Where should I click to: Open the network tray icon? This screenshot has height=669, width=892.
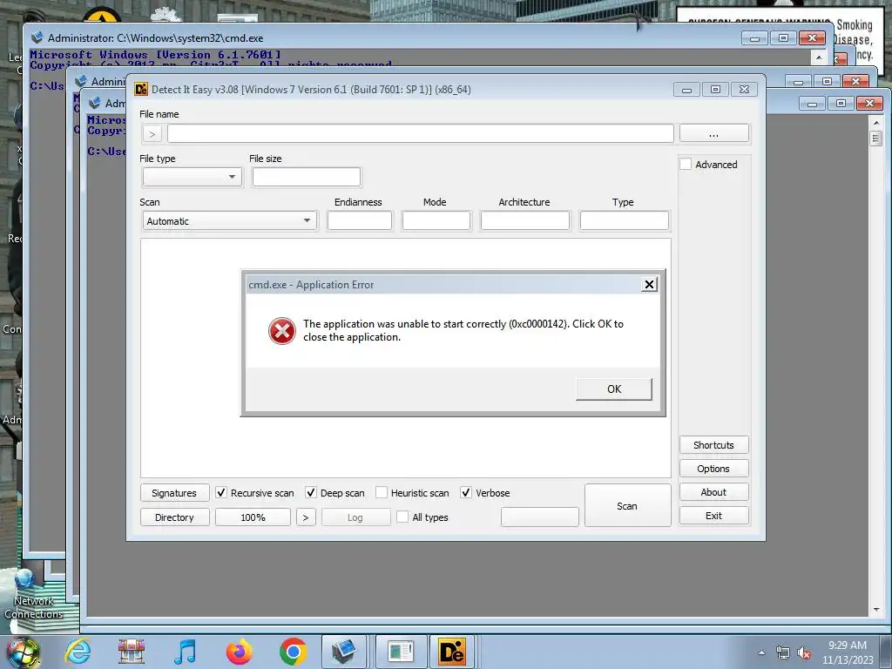click(783, 652)
